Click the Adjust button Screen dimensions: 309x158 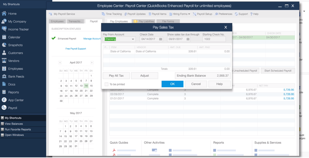[144, 76]
